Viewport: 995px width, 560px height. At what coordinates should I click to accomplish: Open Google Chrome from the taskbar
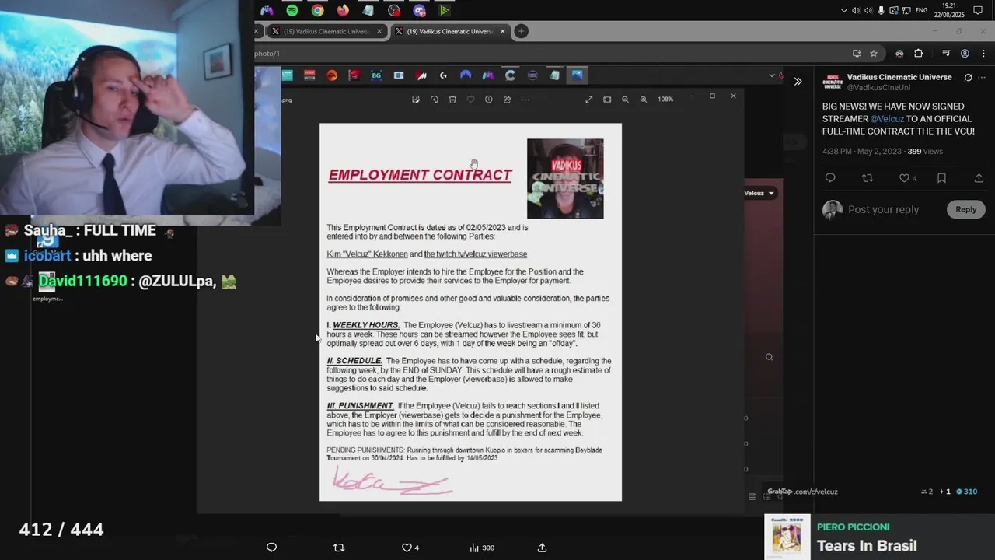tap(318, 10)
